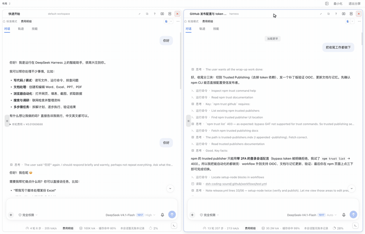Open the more options ellipsis in GitHub pane
This screenshot has height=234, width=365.
coord(359,21)
